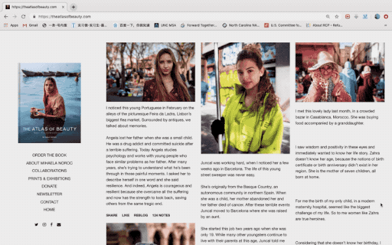The width and height of the screenshot is (392, 245).
Task: Open Juncal street sweeper photo
Action: [245, 98]
